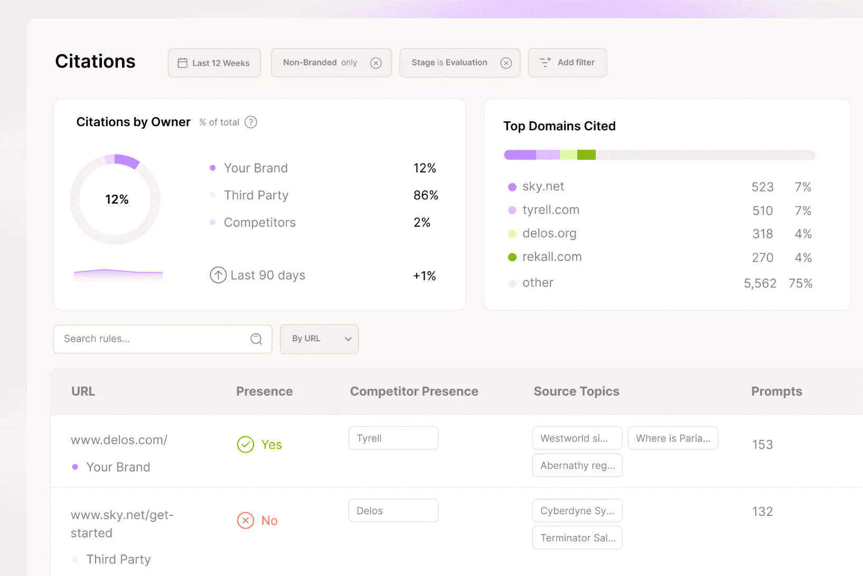Screen dimensions: 863x576
Task: Select the other row in Top Domains
Action: tap(660, 283)
